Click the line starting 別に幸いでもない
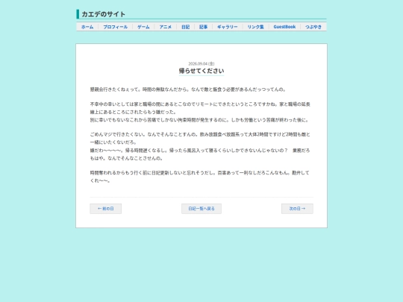 (x=199, y=120)
